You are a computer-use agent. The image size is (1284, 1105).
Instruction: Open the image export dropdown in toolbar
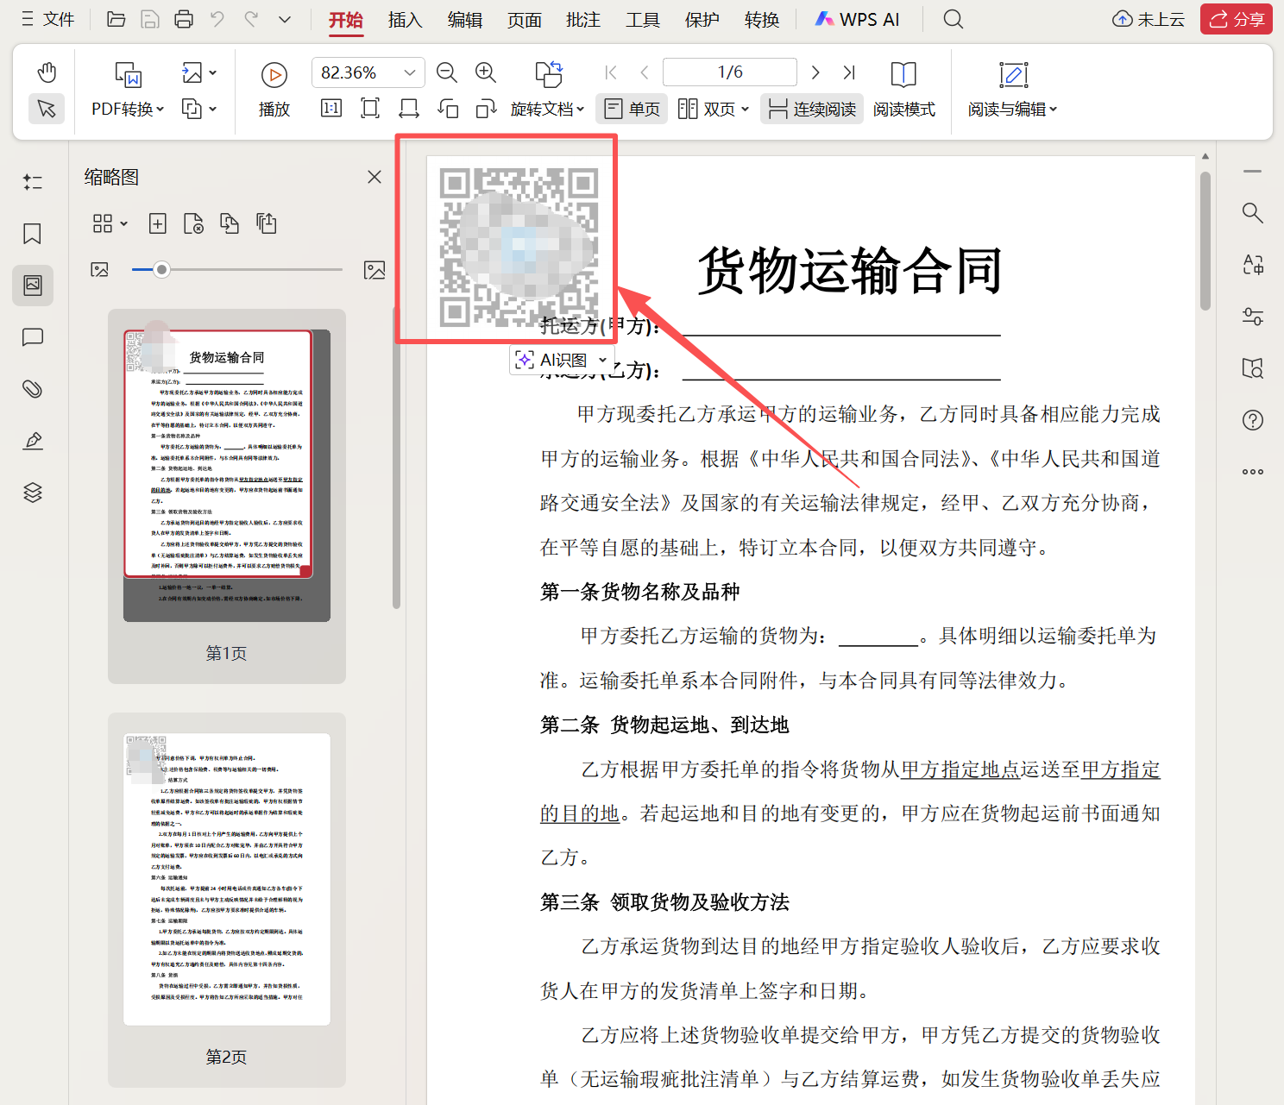coord(199,72)
